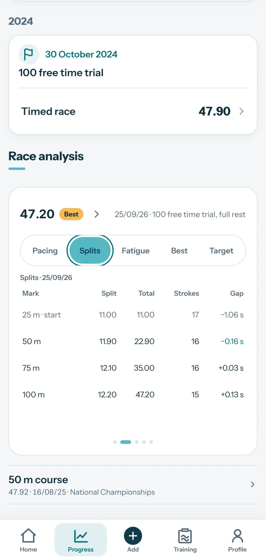
Task: Tap the Timed race row
Action: tap(133, 111)
